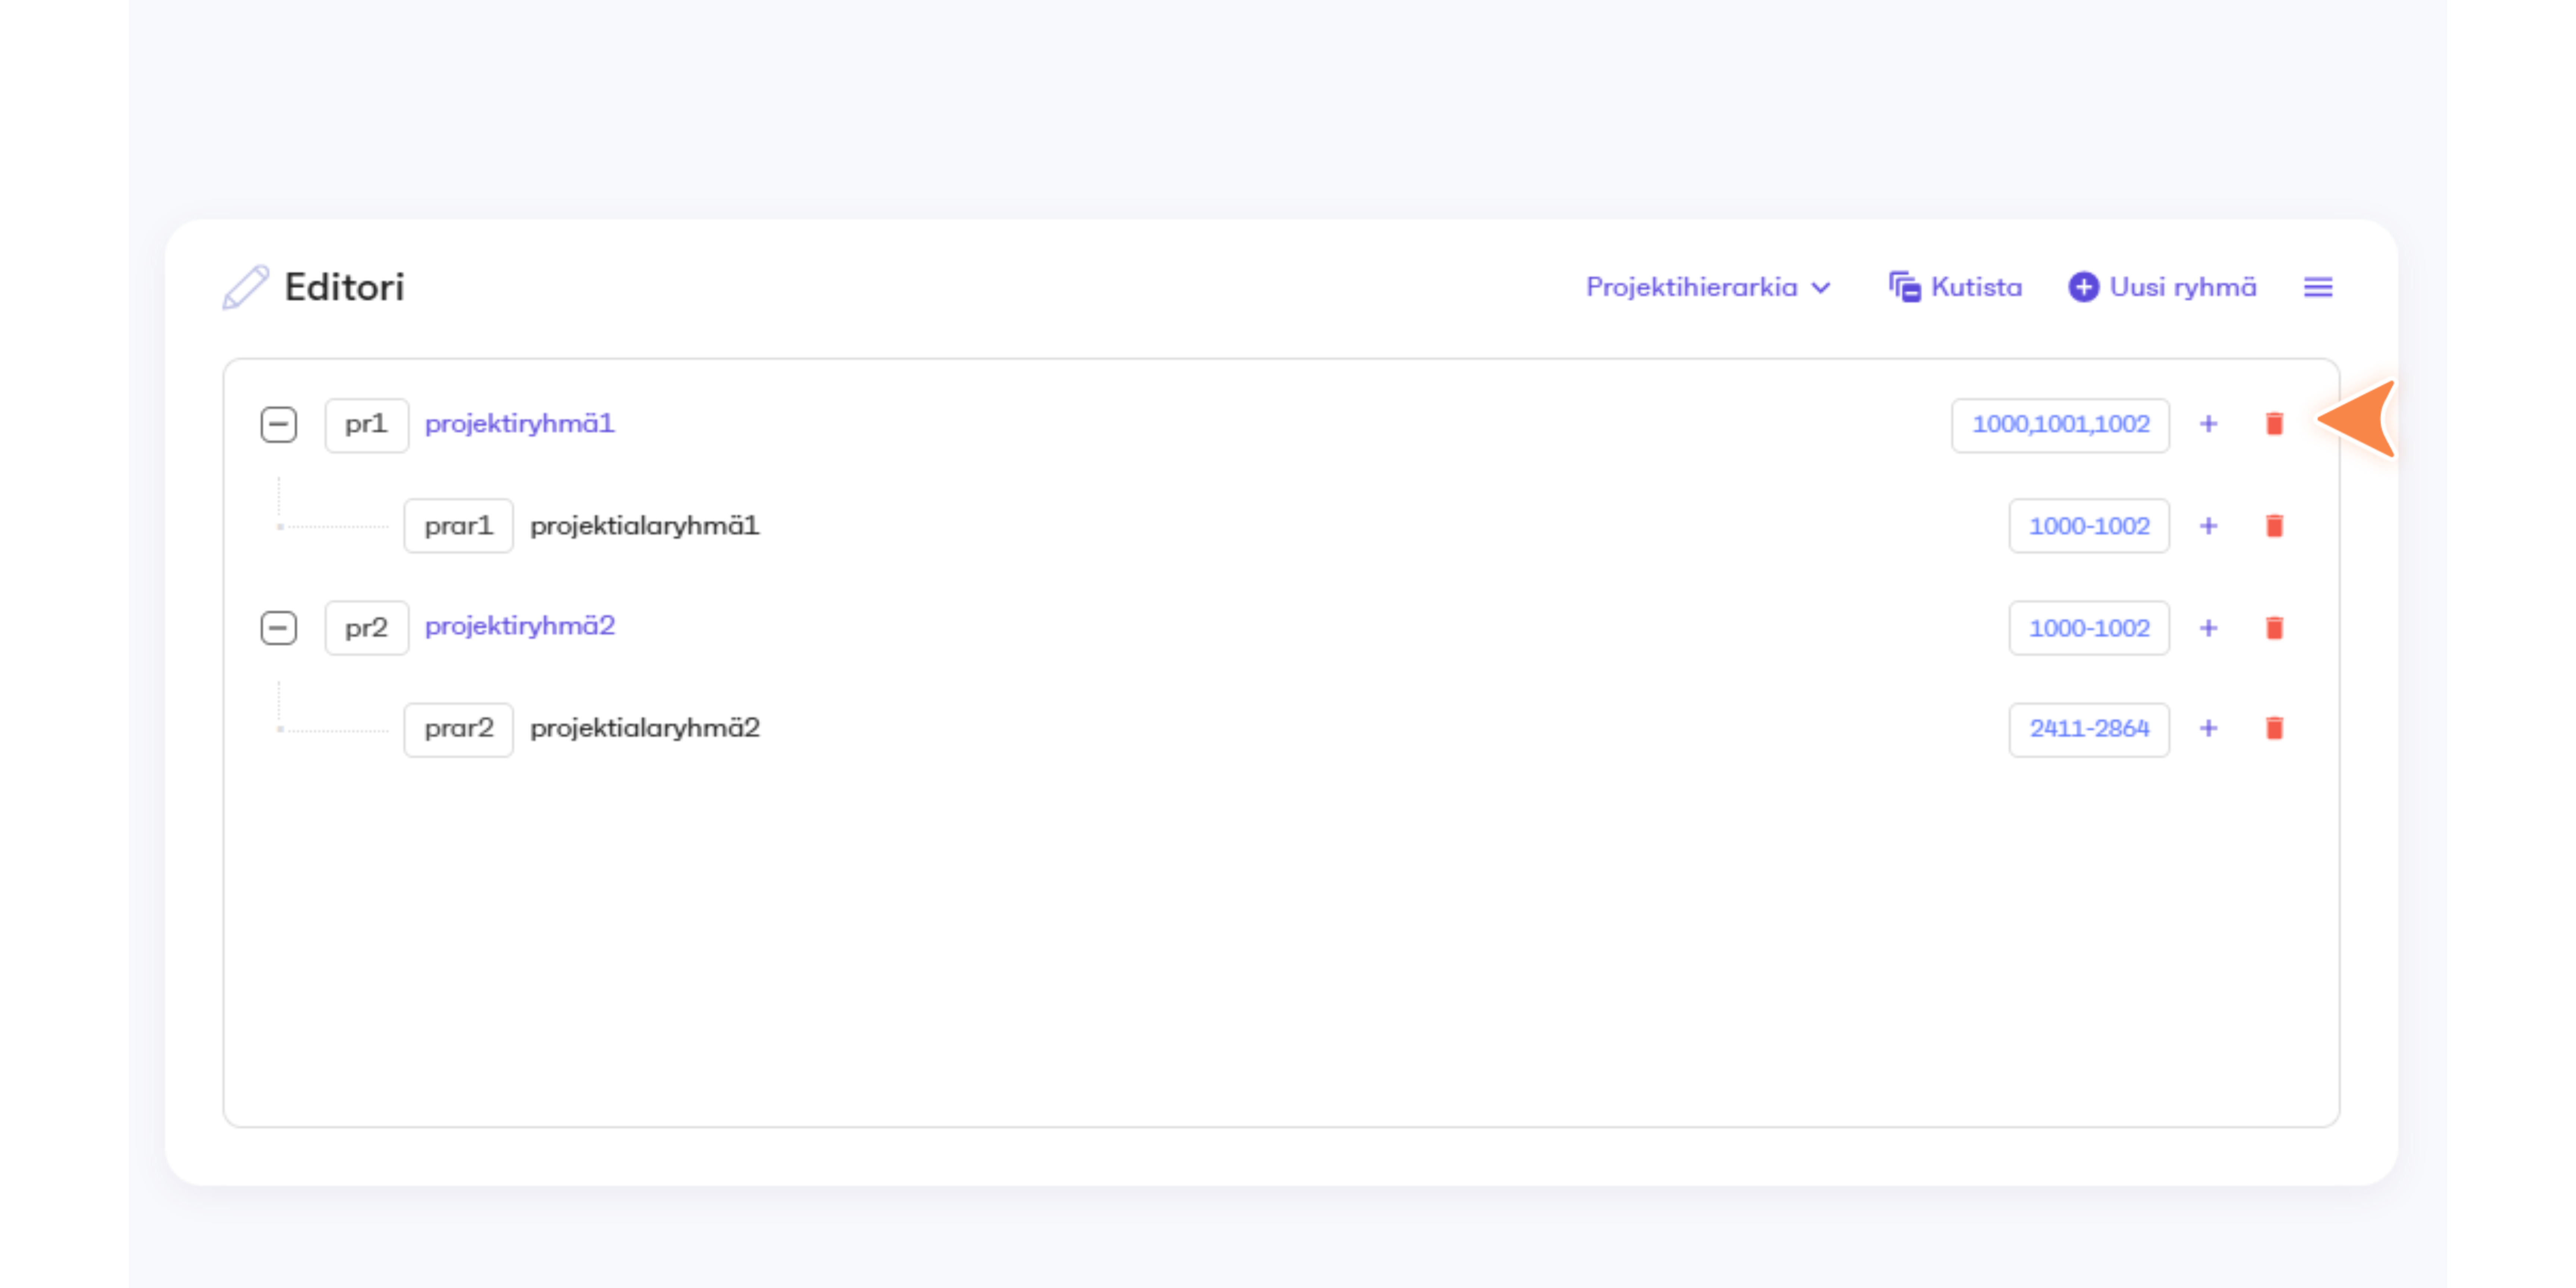This screenshot has width=2576, height=1288.
Task: Click the Uusi ryhmä button
Action: point(2162,287)
